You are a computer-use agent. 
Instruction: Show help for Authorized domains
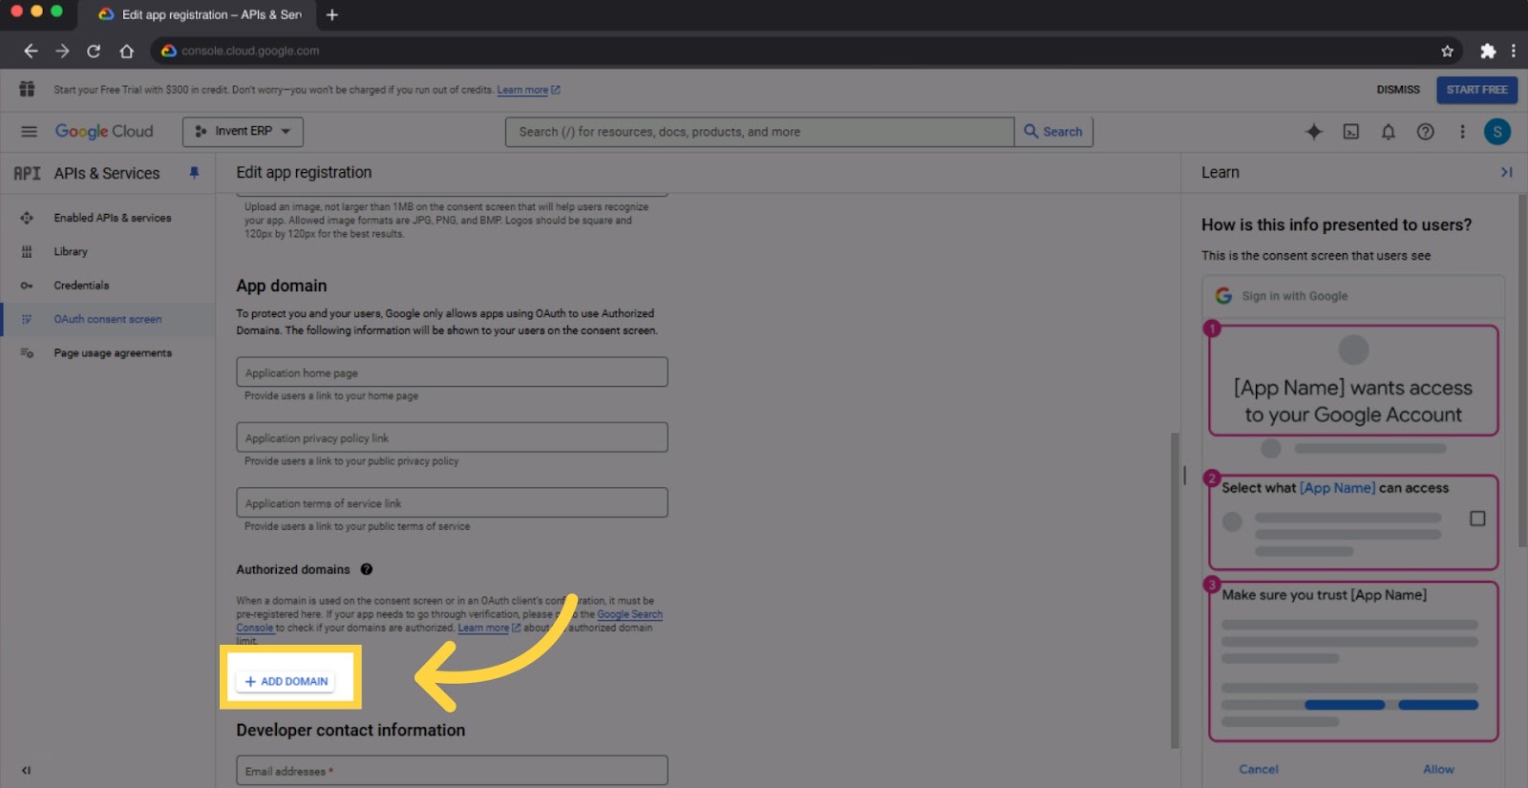[367, 569]
